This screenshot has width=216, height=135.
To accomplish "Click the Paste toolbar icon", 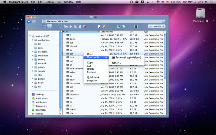I will click(75, 26).
